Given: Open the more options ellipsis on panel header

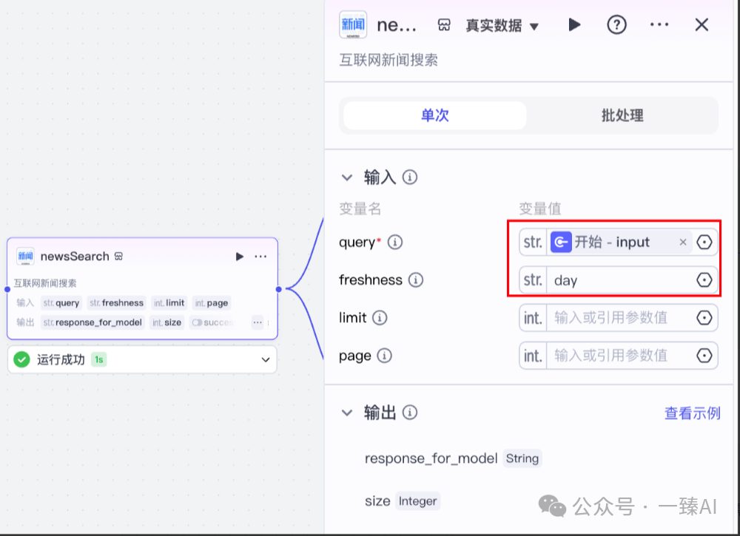Looking at the screenshot, I should [659, 24].
